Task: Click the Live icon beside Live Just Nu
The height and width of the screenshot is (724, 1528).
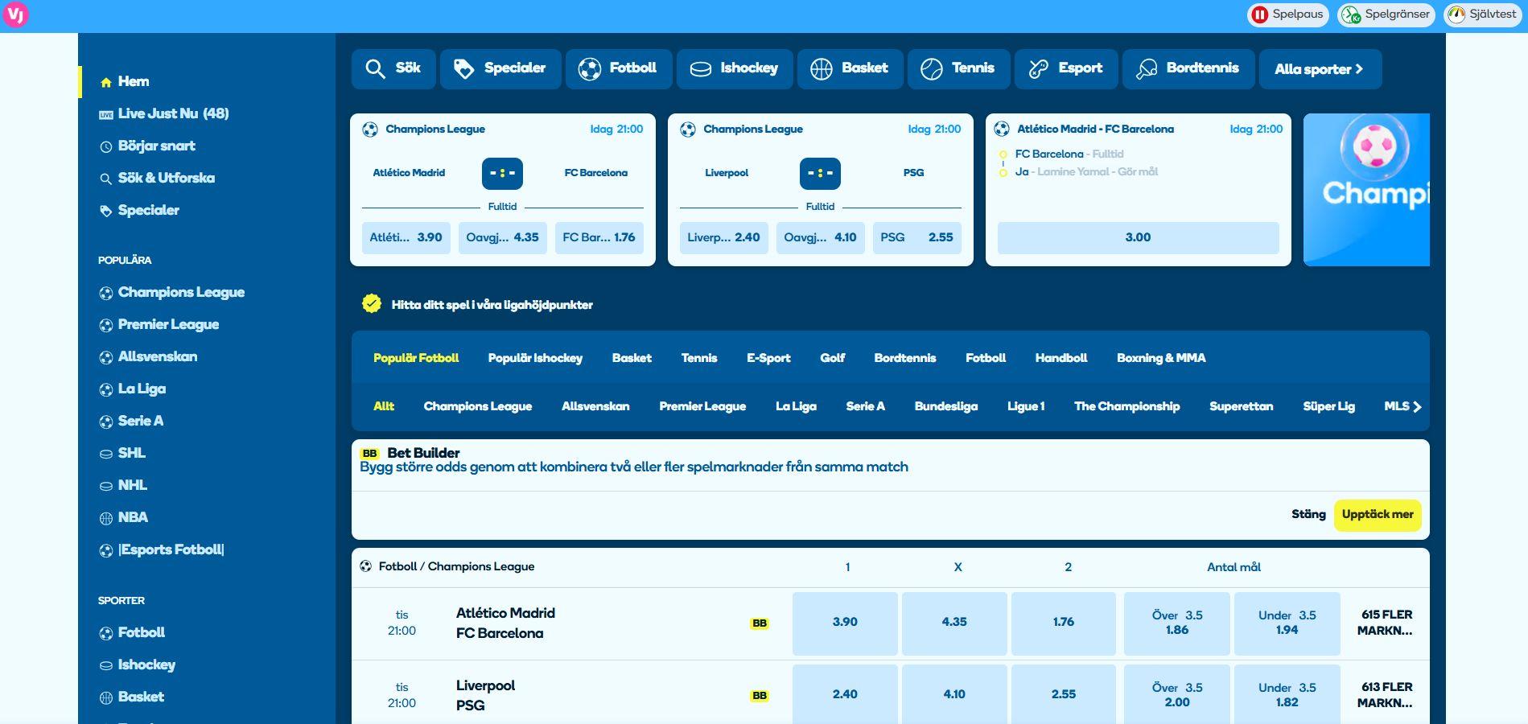Action: (105, 113)
